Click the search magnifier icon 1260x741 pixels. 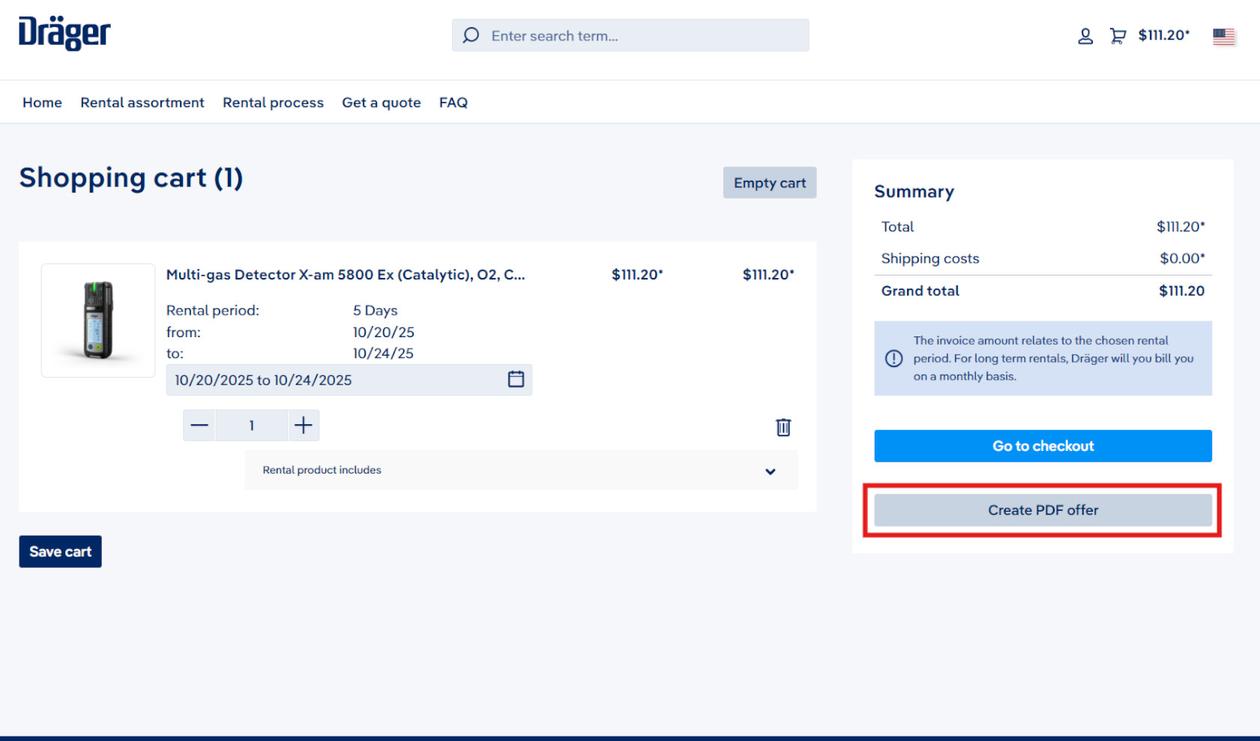coord(471,35)
